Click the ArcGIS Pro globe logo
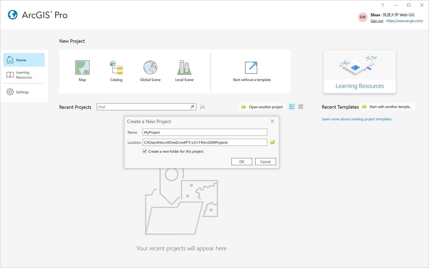 (x=13, y=15)
